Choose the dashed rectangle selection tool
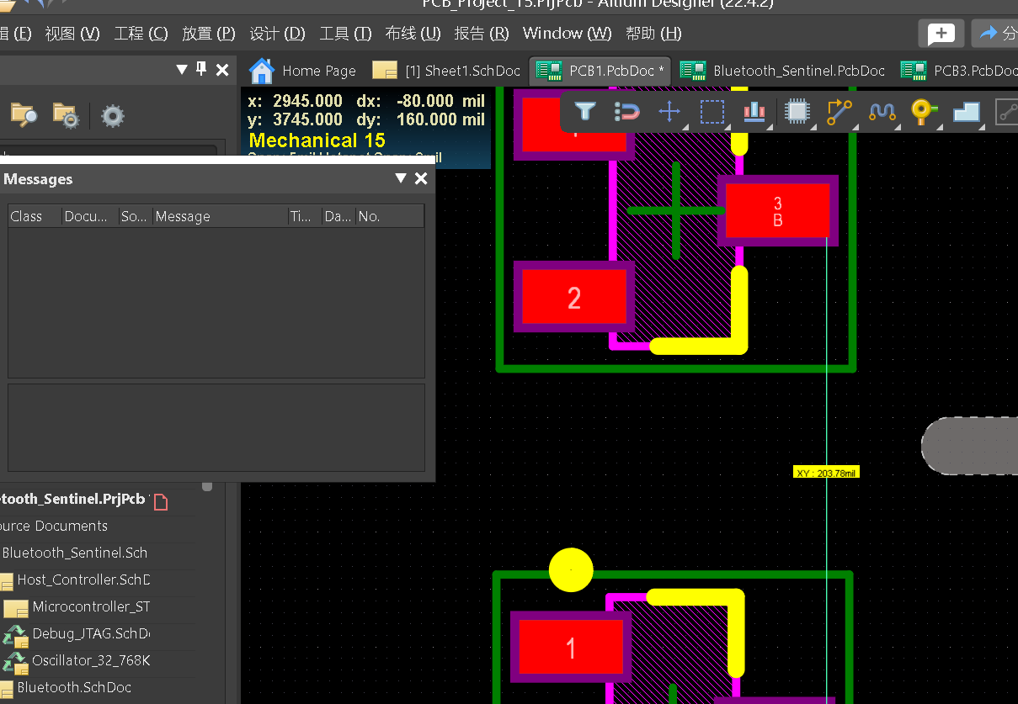Screen dimensions: 1018x704 (x=712, y=111)
